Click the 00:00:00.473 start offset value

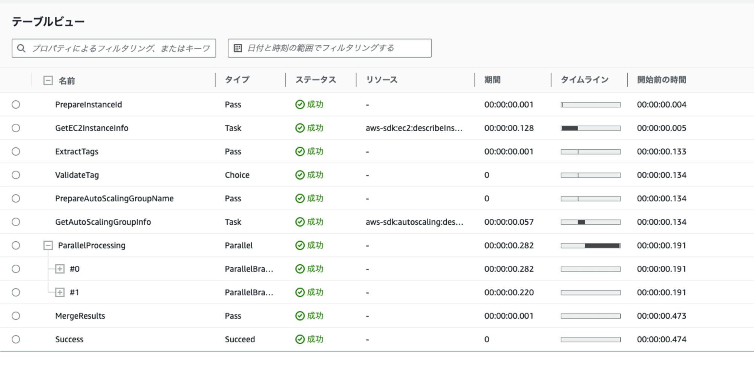coord(662,316)
